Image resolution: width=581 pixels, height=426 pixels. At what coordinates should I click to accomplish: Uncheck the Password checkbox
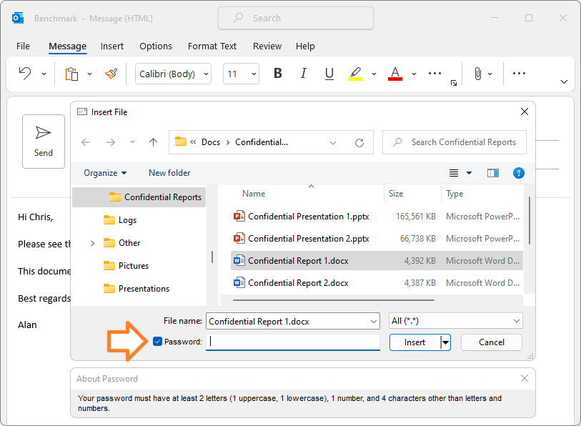(157, 342)
